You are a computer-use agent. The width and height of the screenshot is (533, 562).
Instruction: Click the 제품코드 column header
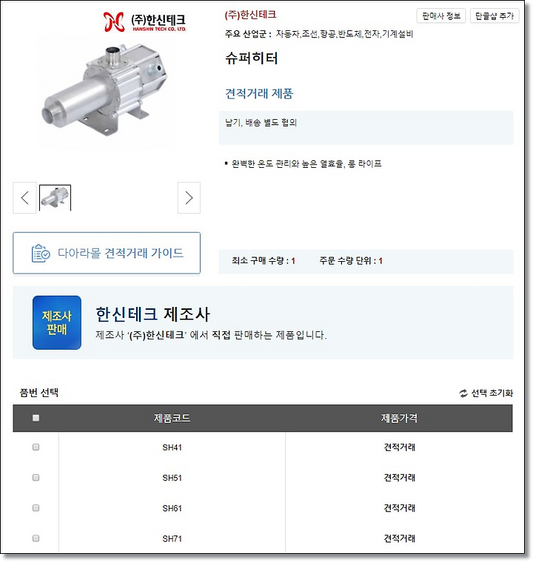172,419
